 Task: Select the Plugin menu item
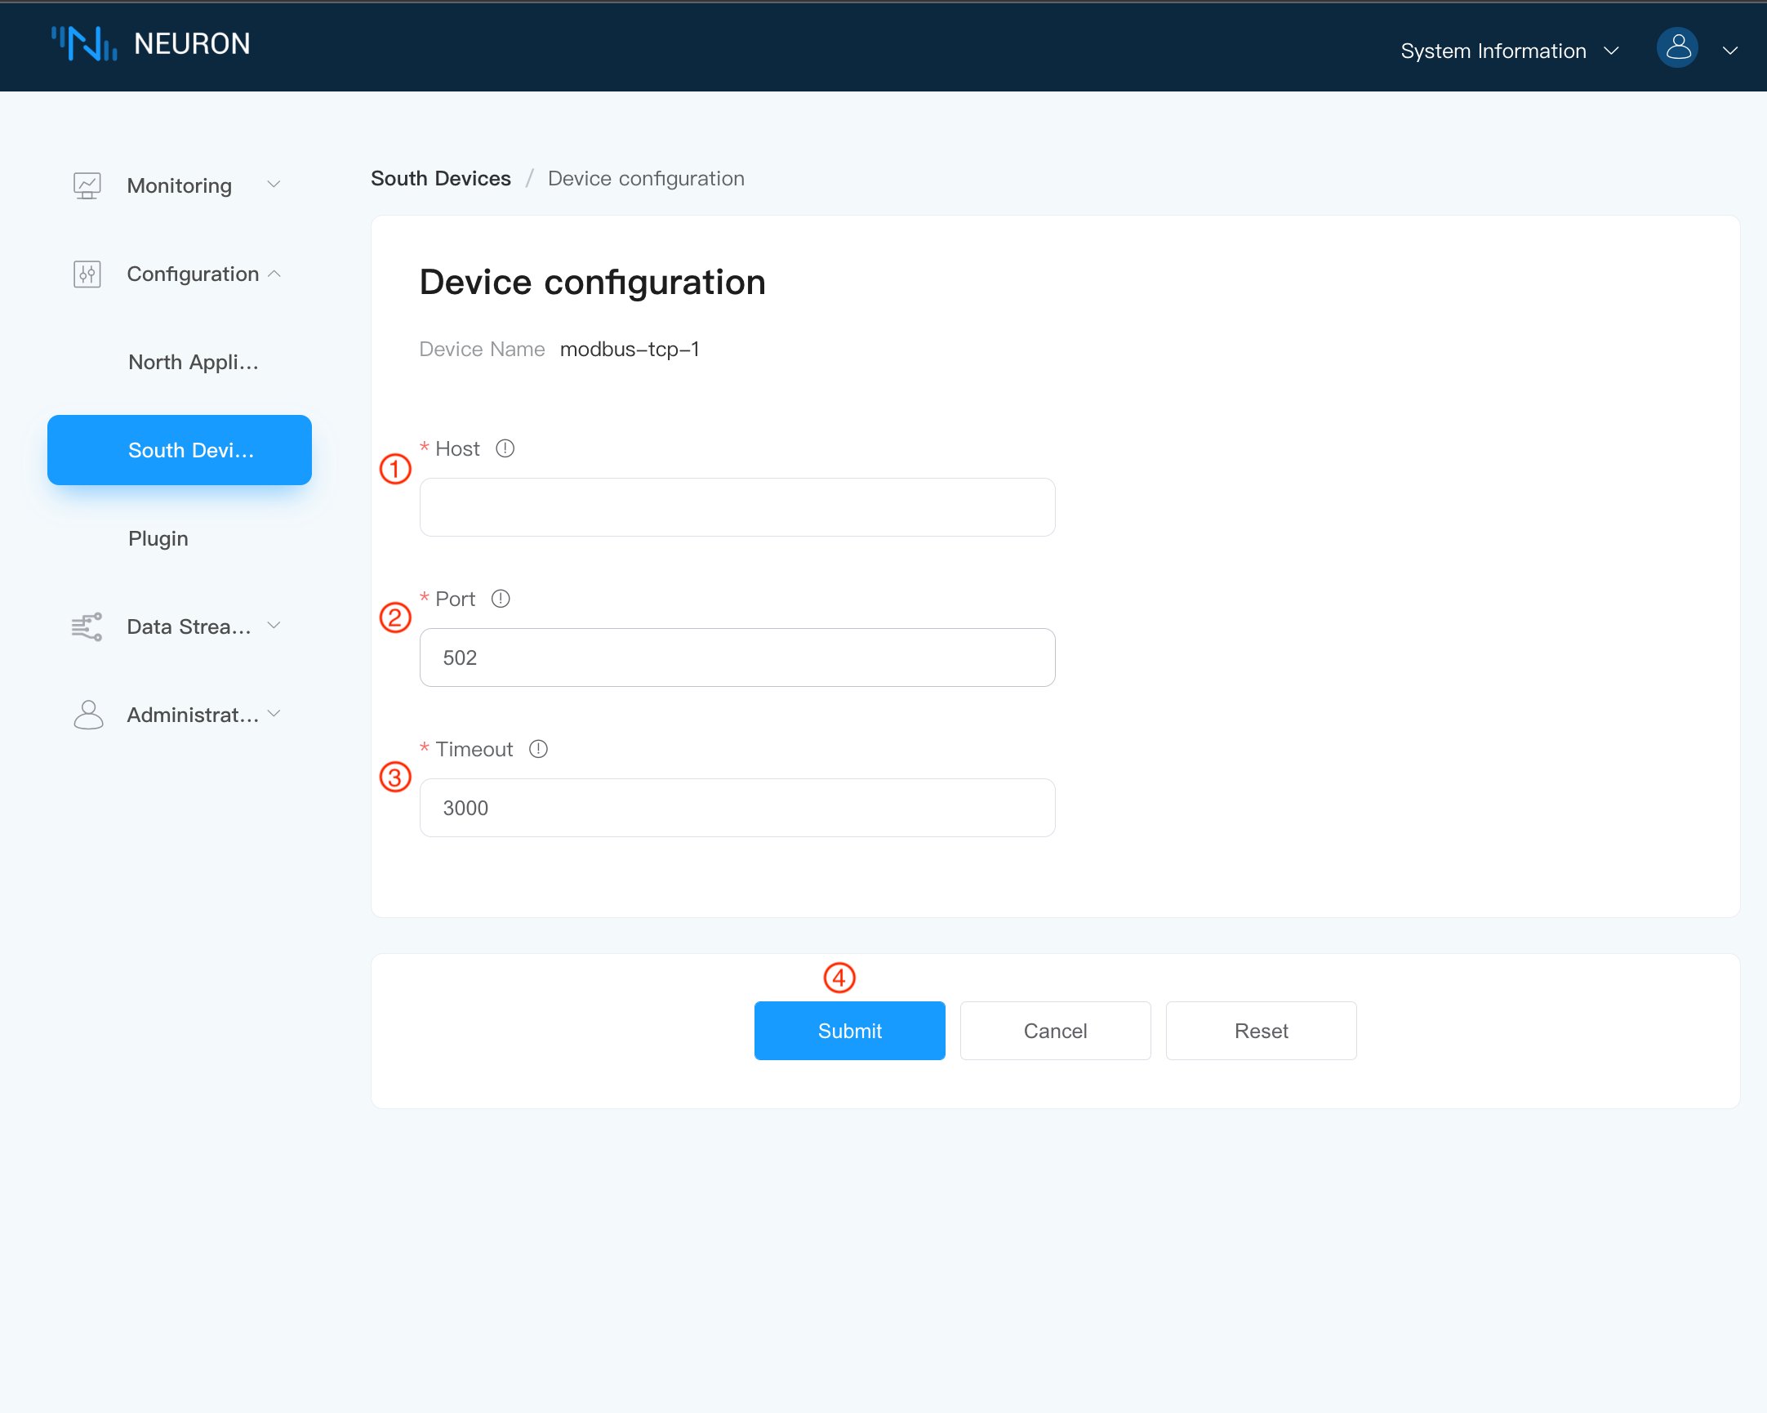(157, 537)
